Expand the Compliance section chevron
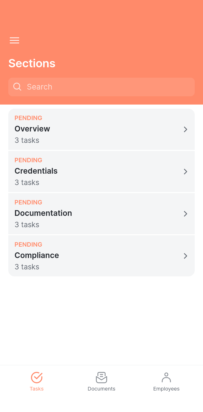 185,256
